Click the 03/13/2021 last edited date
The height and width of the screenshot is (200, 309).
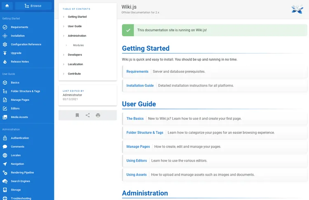pos(70,100)
